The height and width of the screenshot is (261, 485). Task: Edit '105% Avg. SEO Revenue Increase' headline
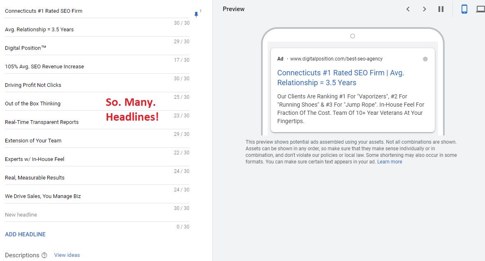pyautogui.click(x=97, y=67)
